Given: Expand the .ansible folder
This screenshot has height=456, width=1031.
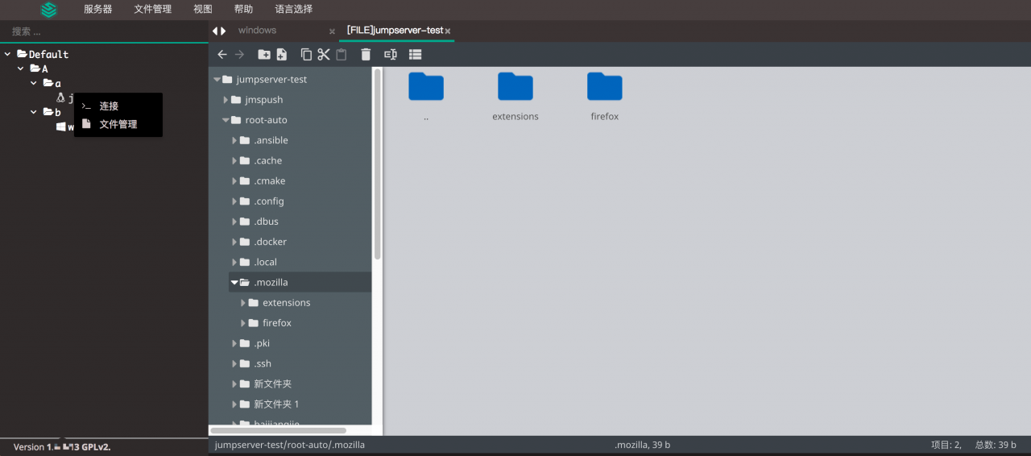Looking at the screenshot, I should click(x=234, y=140).
